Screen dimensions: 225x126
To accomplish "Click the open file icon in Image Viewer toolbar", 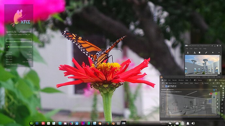I will (x=188, y=53).
